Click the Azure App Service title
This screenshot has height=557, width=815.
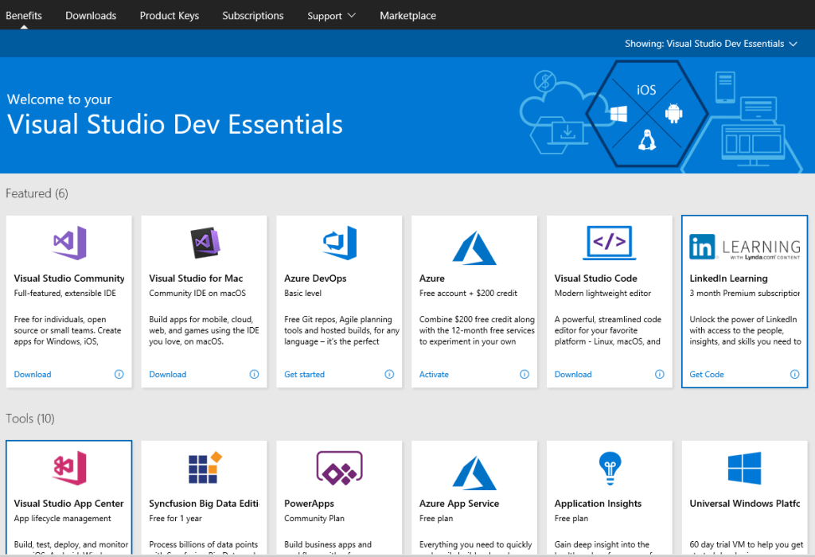pos(459,504)
